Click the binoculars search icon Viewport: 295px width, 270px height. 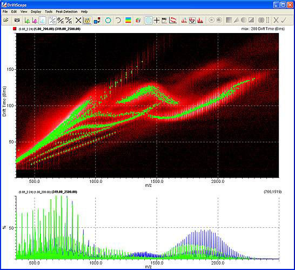click(17, 20)
